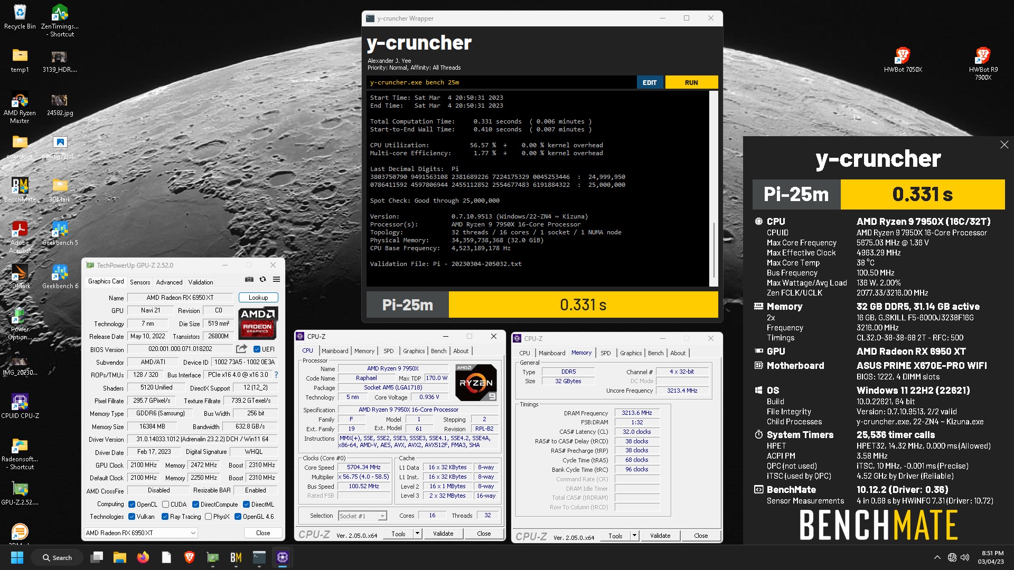Close BenchMate result panel with X
This screenshot has height=570, width=1014.
(x=1004, y=145)
